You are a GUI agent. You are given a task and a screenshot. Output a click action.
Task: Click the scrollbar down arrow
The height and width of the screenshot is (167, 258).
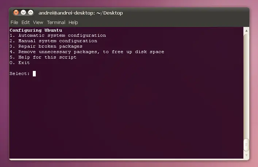point(246,155)
